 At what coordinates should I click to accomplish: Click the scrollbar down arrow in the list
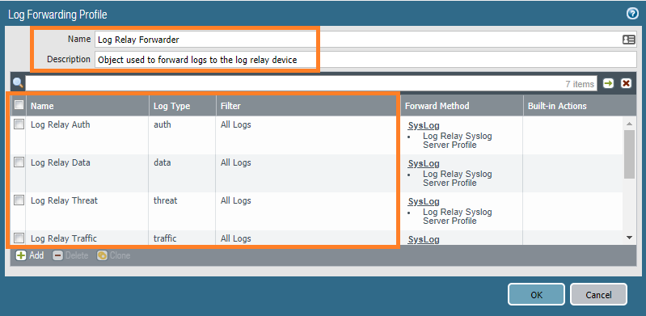coord(629,238)
